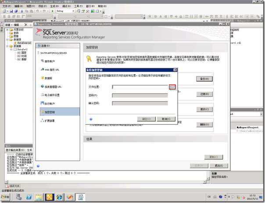Image resolution: width=265 pixels, height=203 pixels.
Task: Click Cut scissors icon in toolbar
Action: click(x=22, y=11)
